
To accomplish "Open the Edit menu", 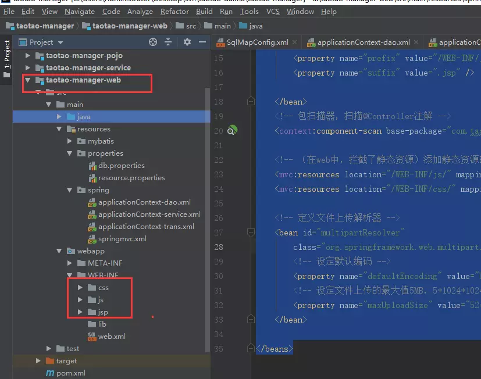I will 27,12.
